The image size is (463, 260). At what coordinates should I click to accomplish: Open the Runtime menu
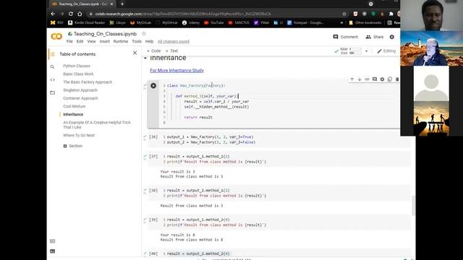pos(121,42)
